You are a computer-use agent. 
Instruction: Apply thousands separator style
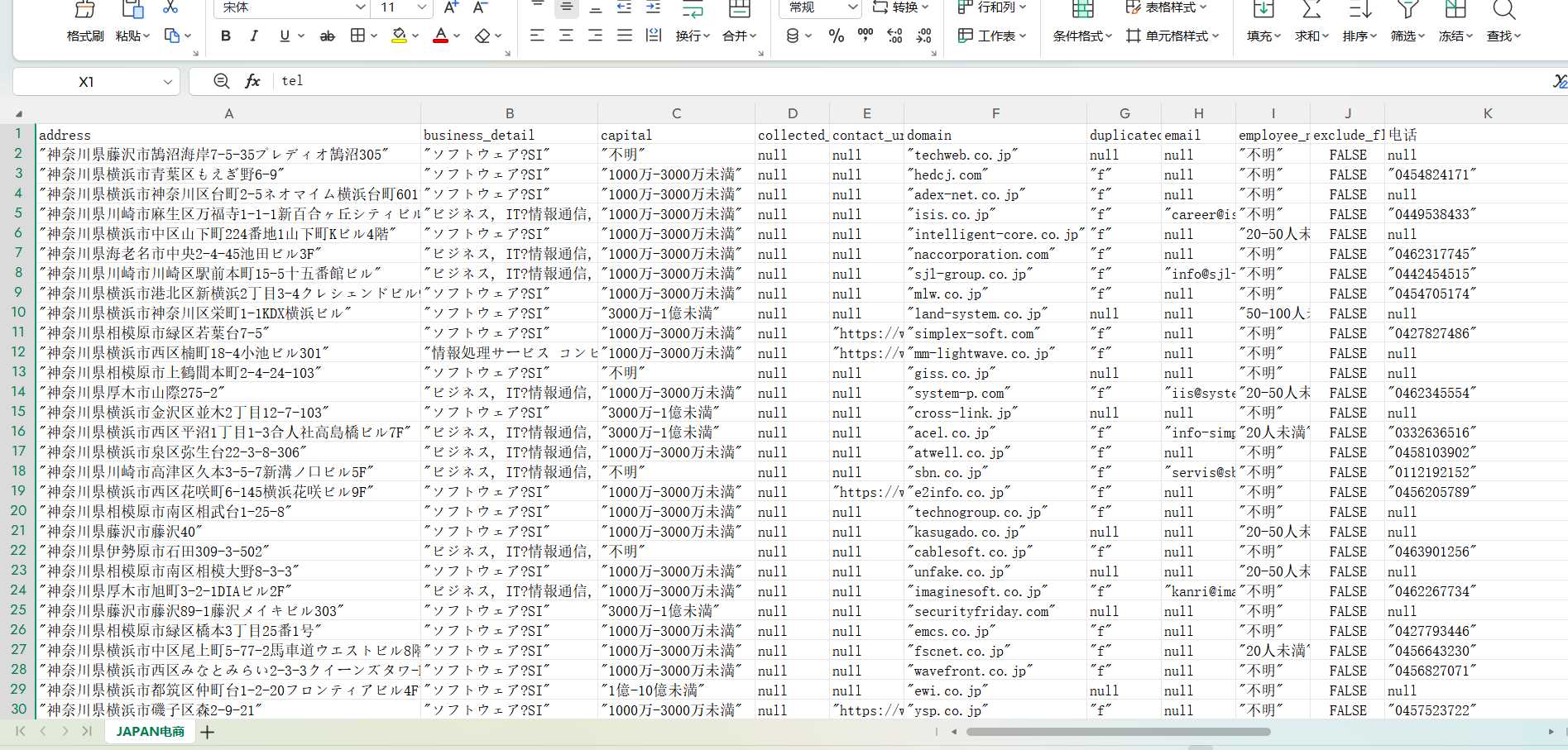[866, 36]
